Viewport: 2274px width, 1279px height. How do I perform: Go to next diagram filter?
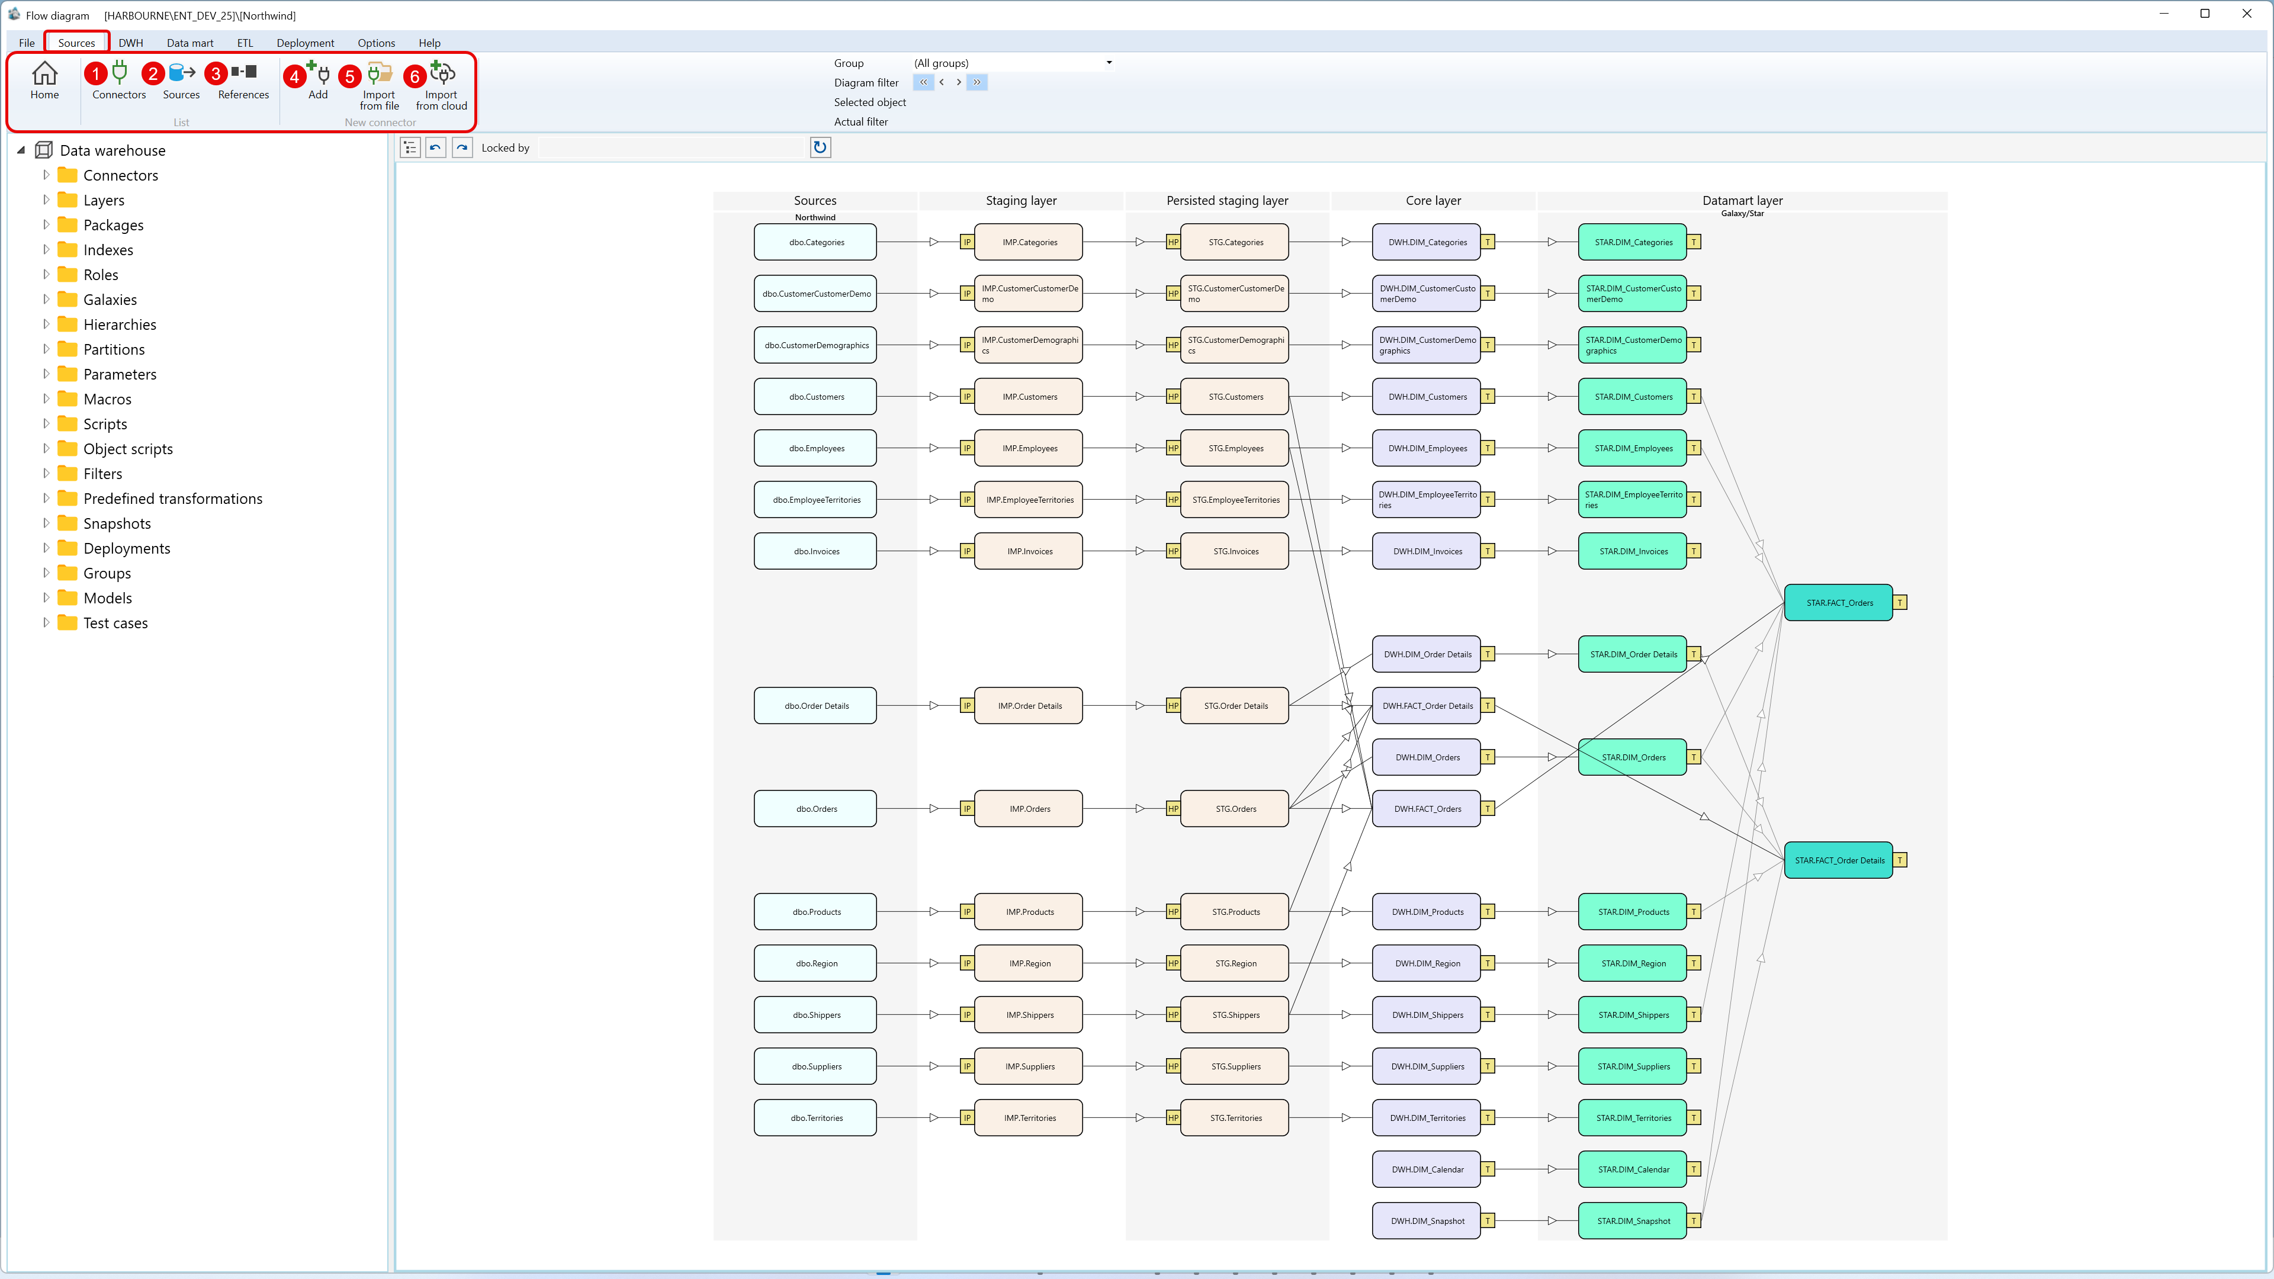click(959, 82)
